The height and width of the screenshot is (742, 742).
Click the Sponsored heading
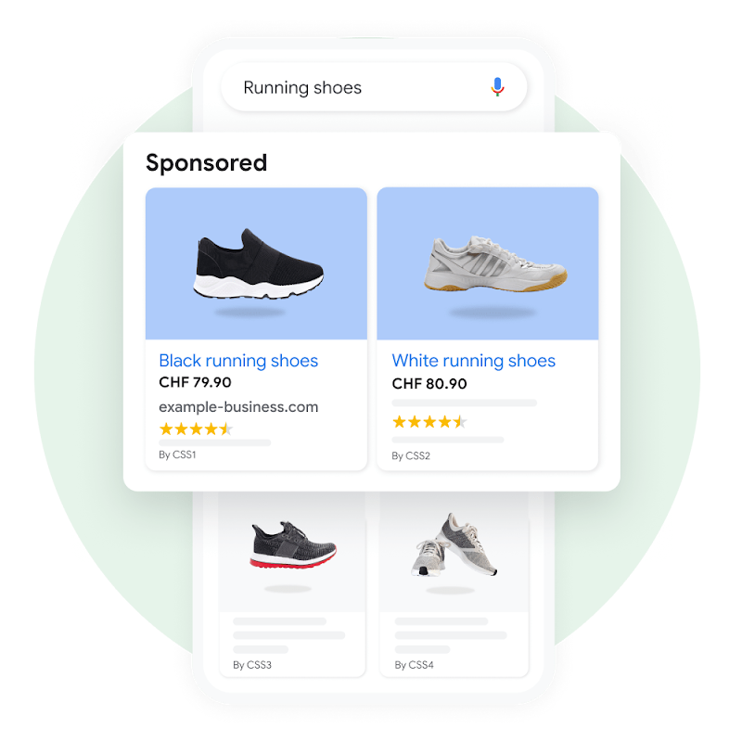(x=206, y=163)
